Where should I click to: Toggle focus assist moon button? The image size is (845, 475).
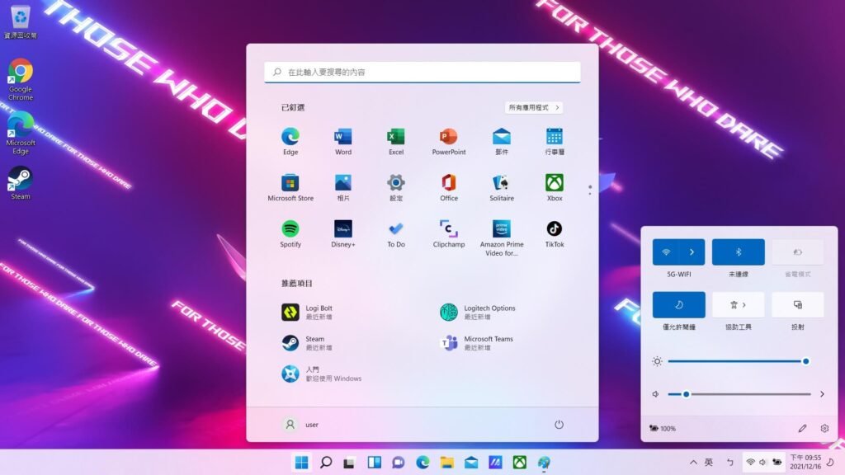tap(678, 305)
